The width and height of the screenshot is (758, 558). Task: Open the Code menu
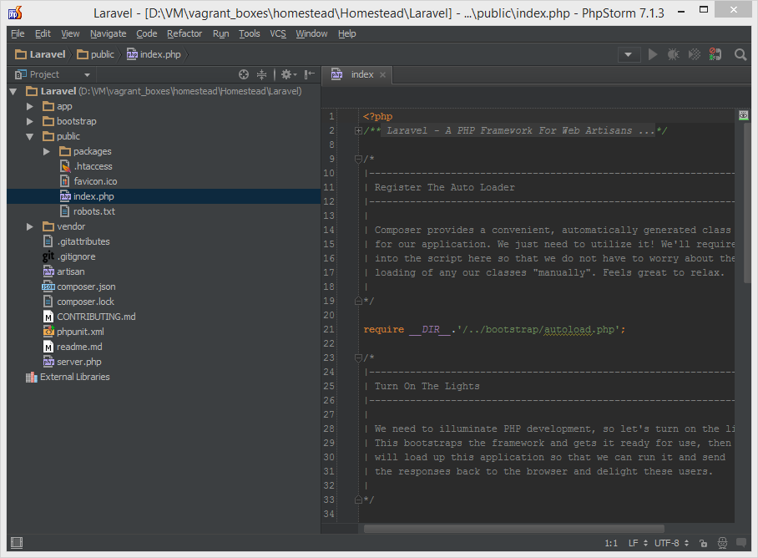coord(146,34)
